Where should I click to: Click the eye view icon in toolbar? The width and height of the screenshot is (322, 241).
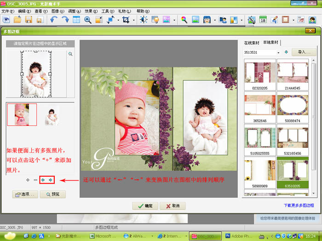(6, 20)
